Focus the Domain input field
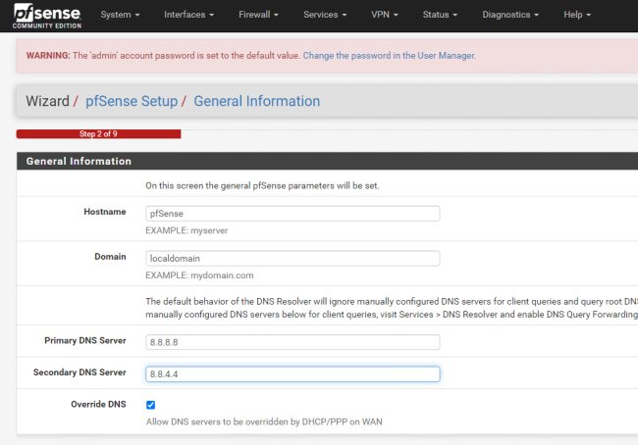Screen dimensions: 638x445 tap(292, 259)
